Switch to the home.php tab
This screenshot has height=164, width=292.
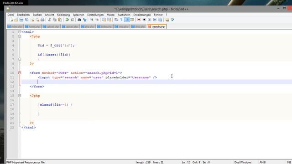coord(33,26)
